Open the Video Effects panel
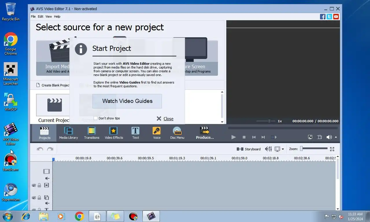 coord(114,133)
